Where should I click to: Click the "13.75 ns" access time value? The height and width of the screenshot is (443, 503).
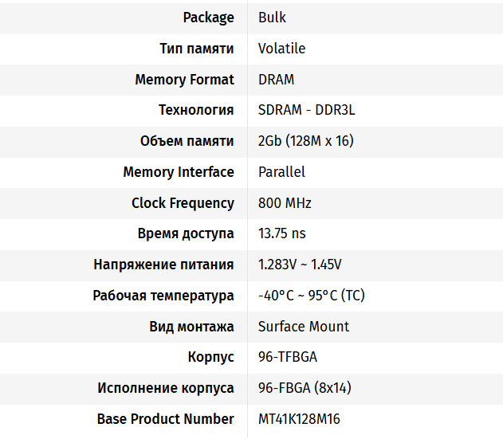(x=281, y=233)
